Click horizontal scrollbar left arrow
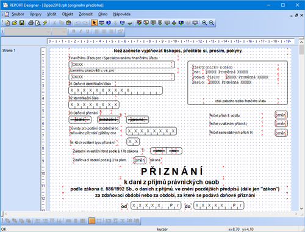 tap(6, 214)
